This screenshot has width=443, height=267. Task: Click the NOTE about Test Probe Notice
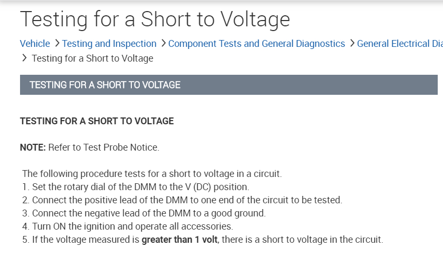pyautogui.click(x=90, y=147)
